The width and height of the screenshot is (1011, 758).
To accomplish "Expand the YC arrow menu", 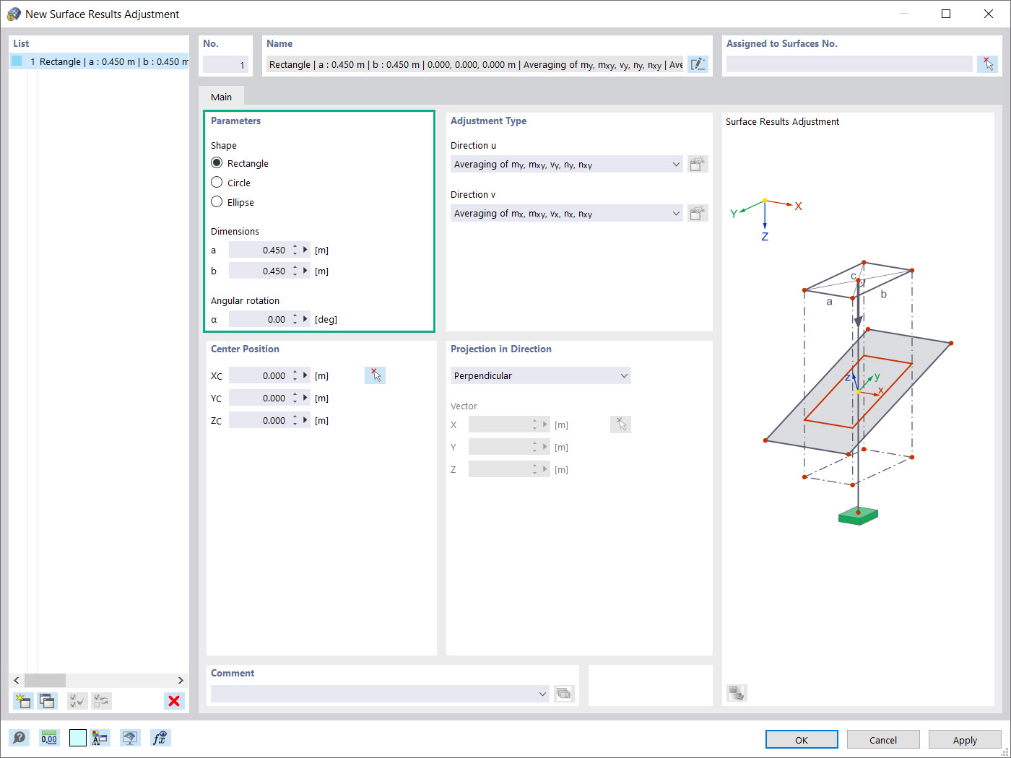I will tap(305, 398).
